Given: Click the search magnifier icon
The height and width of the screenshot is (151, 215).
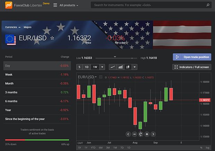Looking at the screenshot, I should pos(207,5).
